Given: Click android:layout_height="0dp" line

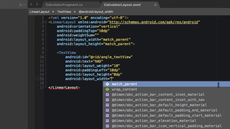Looking at the screenshot, I should (x=93, y=75).
